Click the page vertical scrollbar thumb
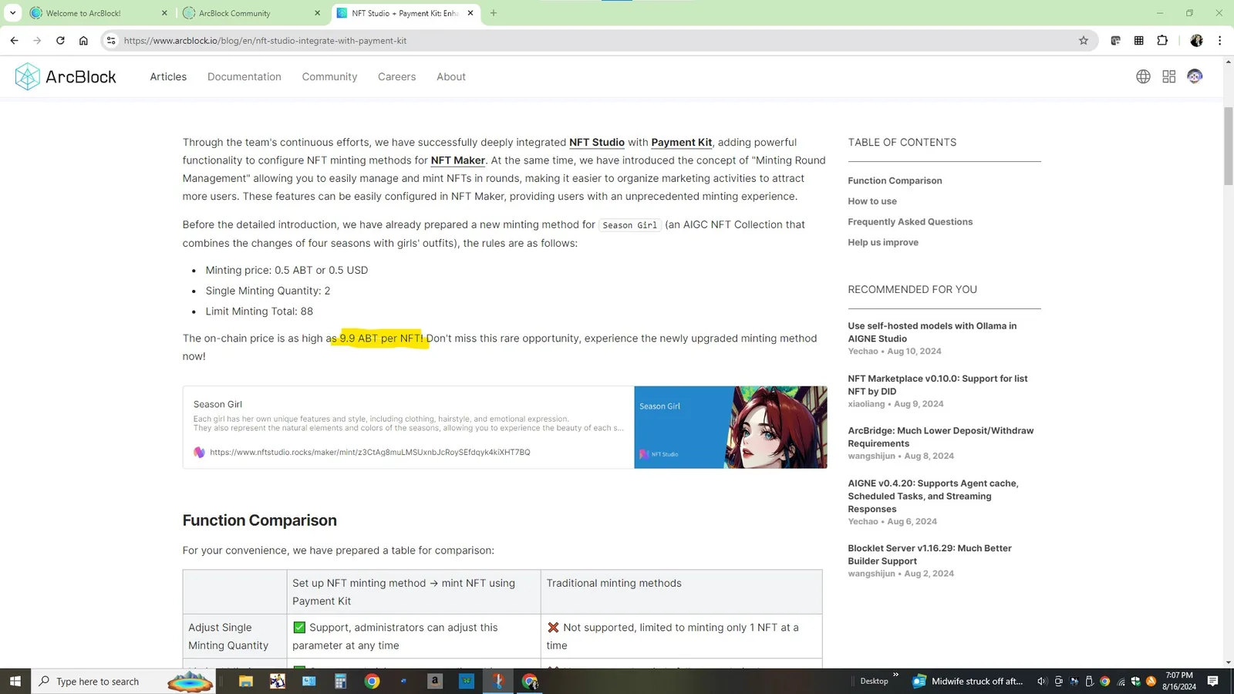The width and height of the screenshot is (1234, 694). (1228, 147)
